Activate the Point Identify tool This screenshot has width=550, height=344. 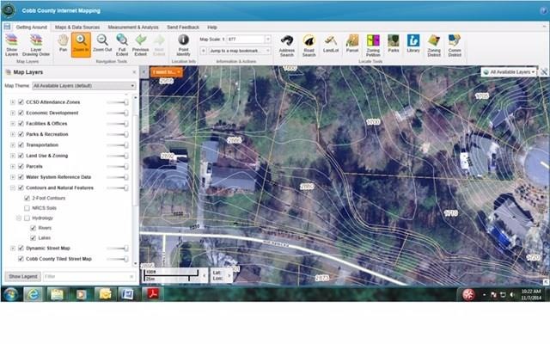[x=183, y=44]
